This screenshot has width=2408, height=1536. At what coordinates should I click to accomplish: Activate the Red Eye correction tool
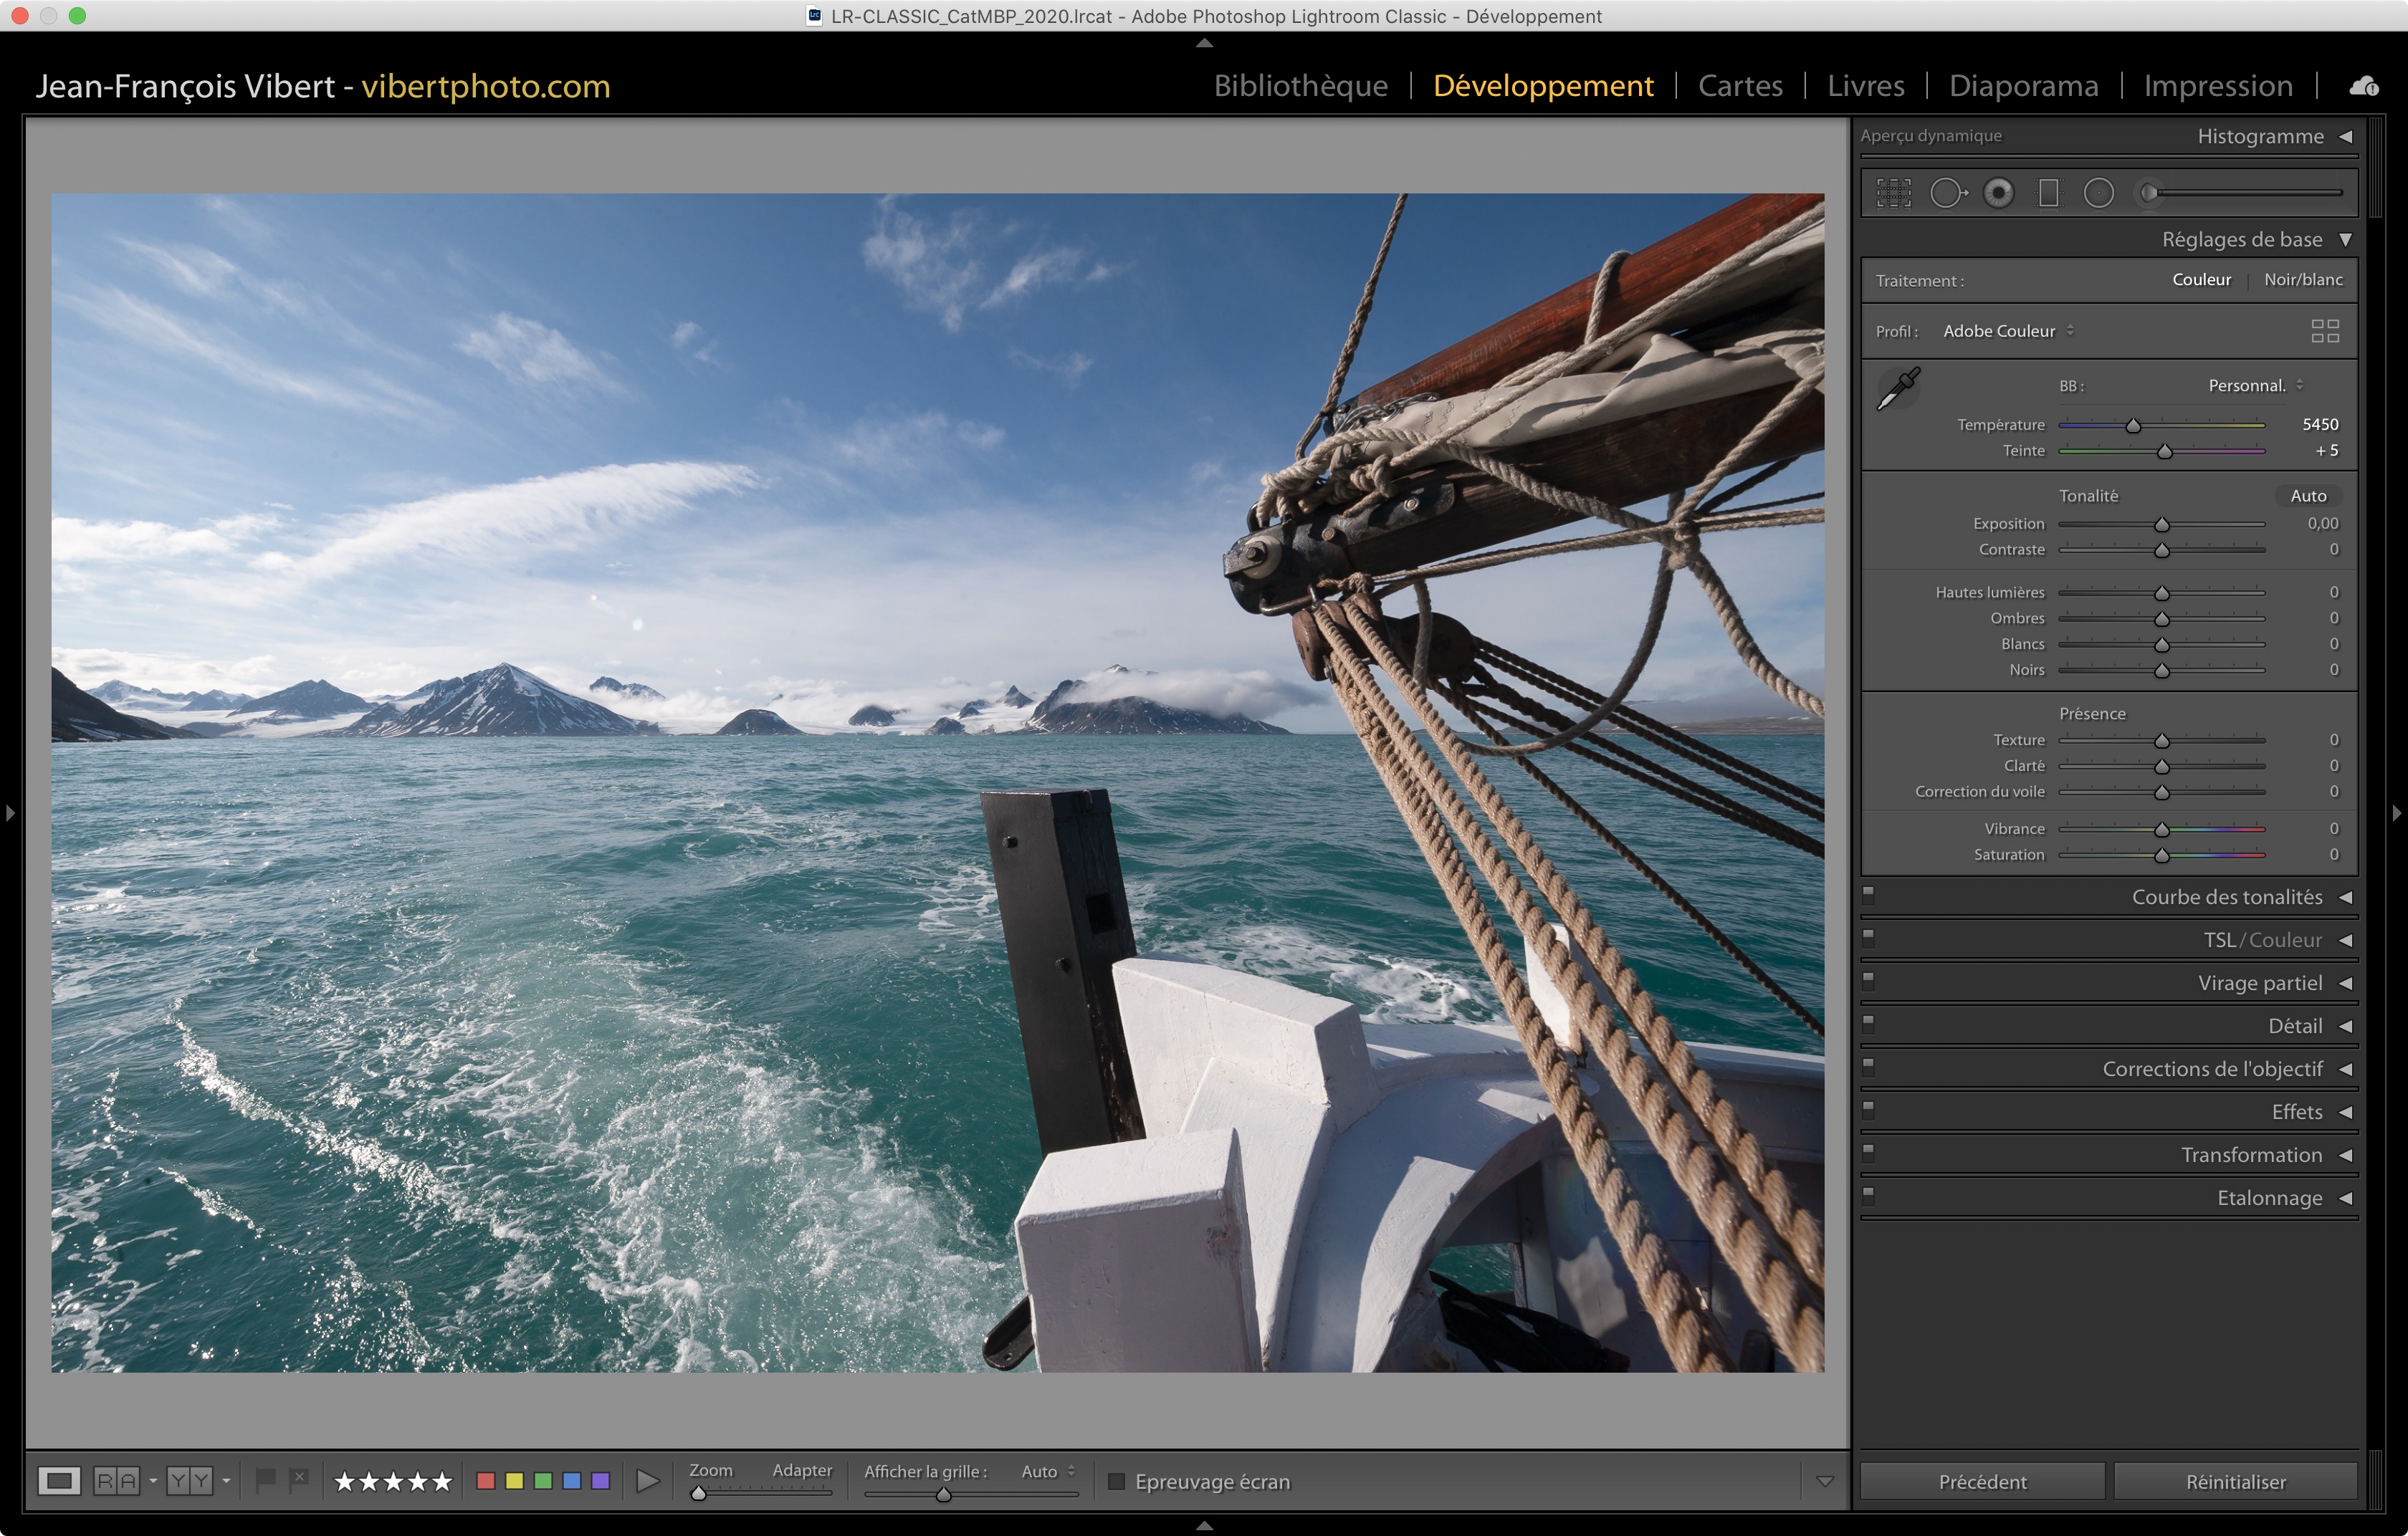1998,193
